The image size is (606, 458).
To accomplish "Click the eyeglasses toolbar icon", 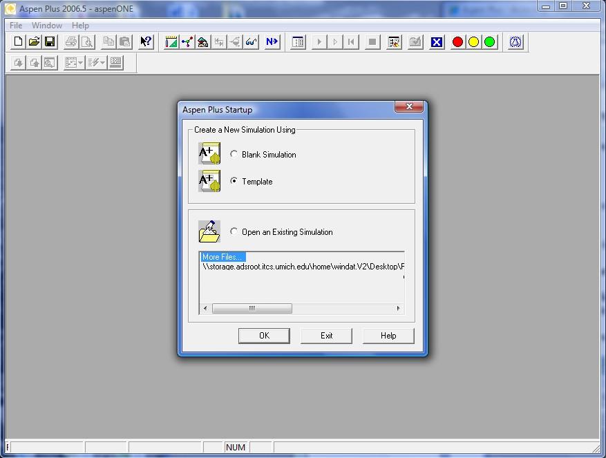I will [x=251, y=42].
